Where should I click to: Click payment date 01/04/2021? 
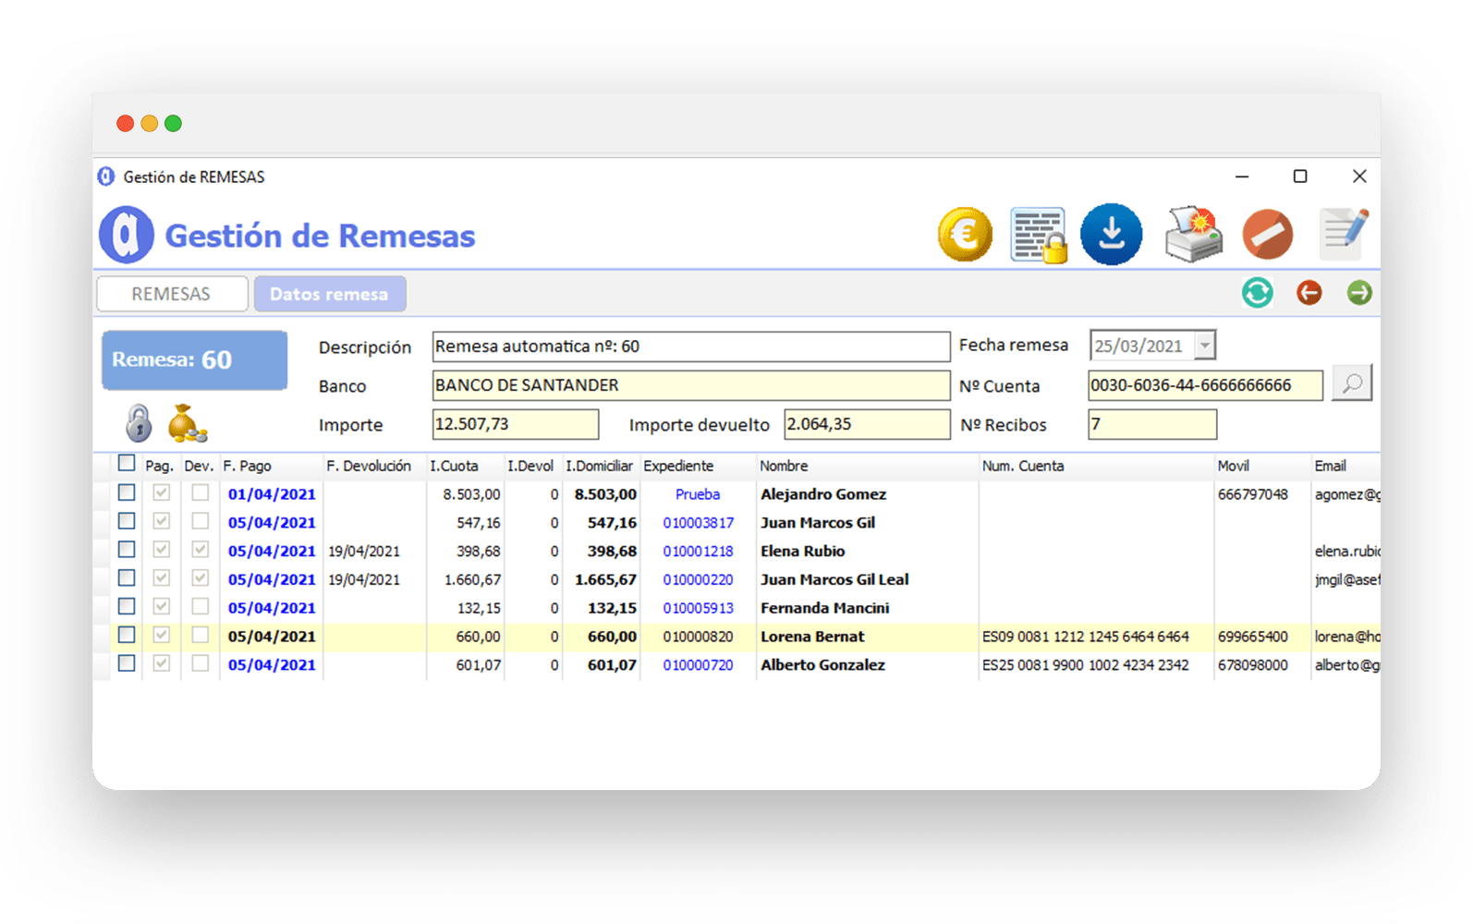pyautogui.click(x=272, y=494)
